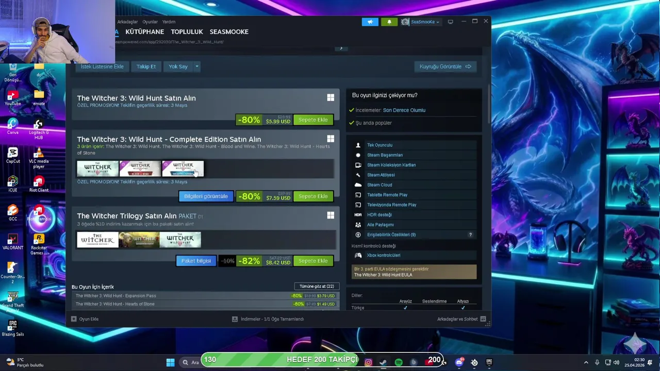Click the Erişilebilirlik Özellikleri accessibility icon
660x371 pixels.
(358, 234)
